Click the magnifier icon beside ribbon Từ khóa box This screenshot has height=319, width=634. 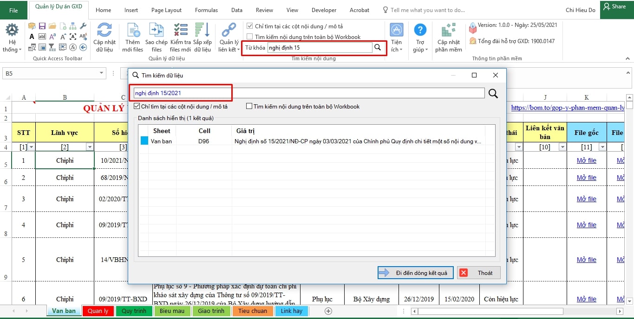[x=378, y=47]
